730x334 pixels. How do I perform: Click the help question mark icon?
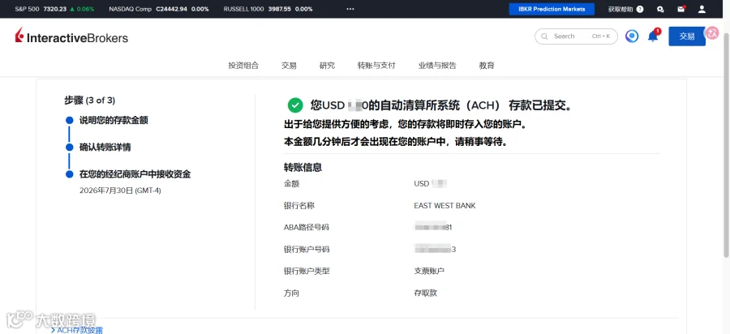coord(640,9)
